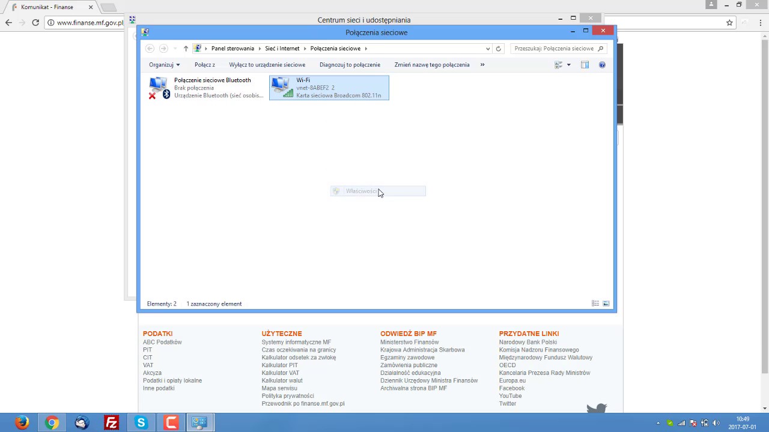Open Skype from the taskbar

tap(141, 422)
